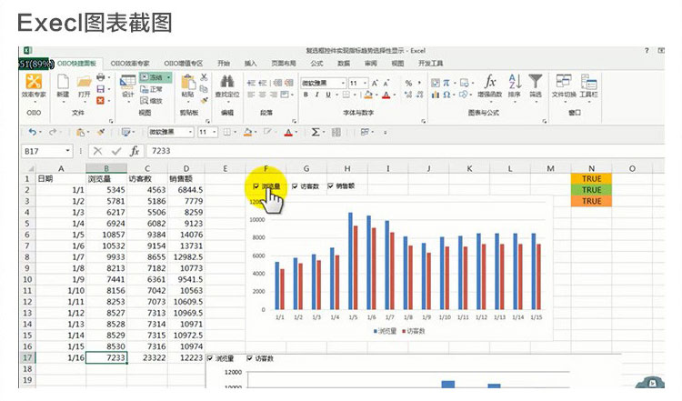Select 正常 view mode

(x=151, y=89)
